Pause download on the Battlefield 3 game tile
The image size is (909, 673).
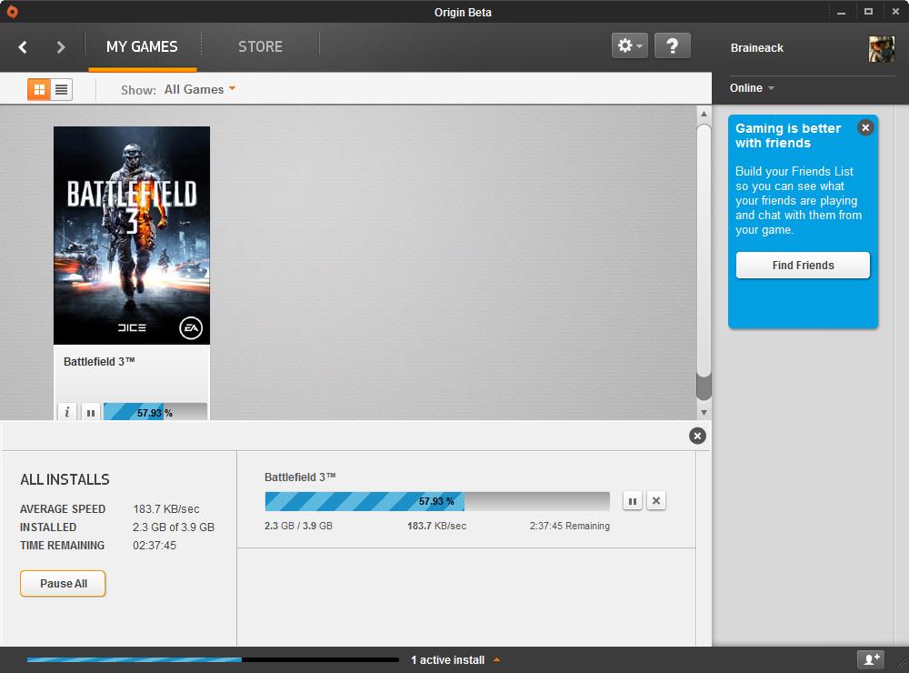click(91, 413)
